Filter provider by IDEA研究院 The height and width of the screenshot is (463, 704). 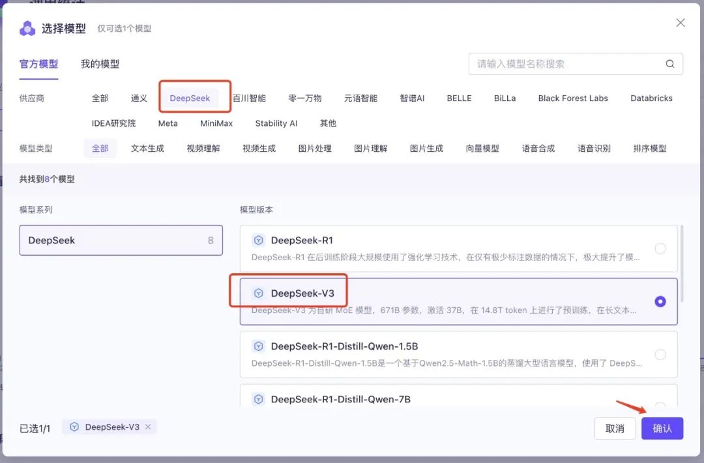point(113,123)
